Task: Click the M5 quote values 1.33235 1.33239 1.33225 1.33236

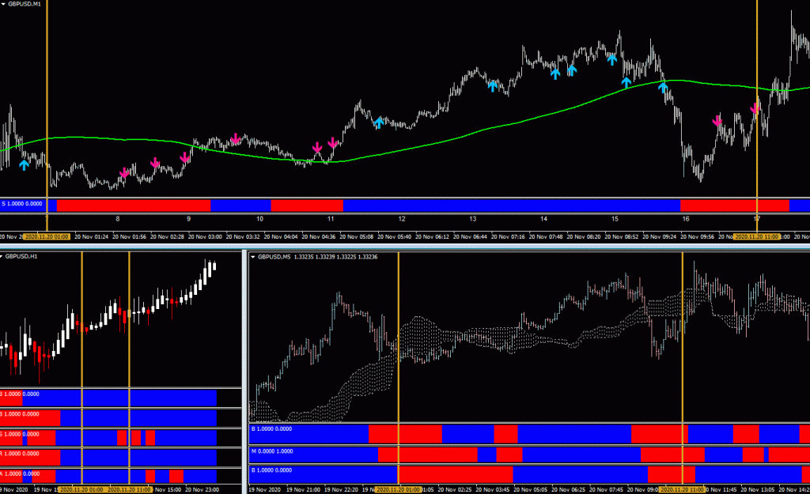Action: point(335,257)
